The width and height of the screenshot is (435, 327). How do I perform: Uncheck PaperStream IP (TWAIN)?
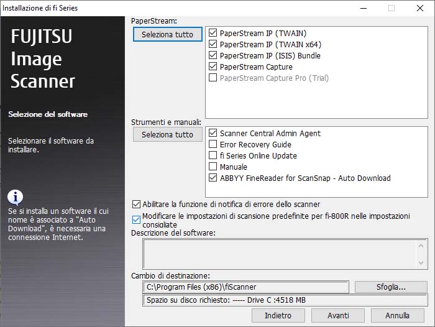pos(213,33)
